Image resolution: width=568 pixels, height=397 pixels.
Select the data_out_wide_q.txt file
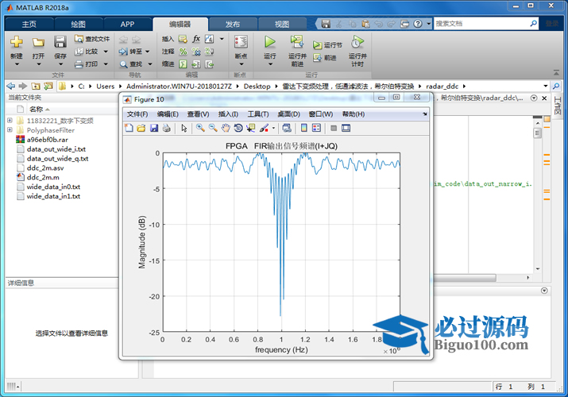[57, 159]
